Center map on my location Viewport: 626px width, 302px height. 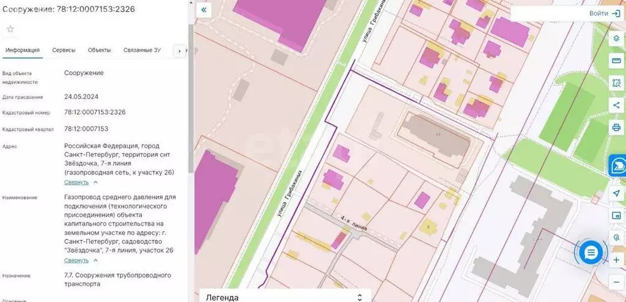(616, 193)
